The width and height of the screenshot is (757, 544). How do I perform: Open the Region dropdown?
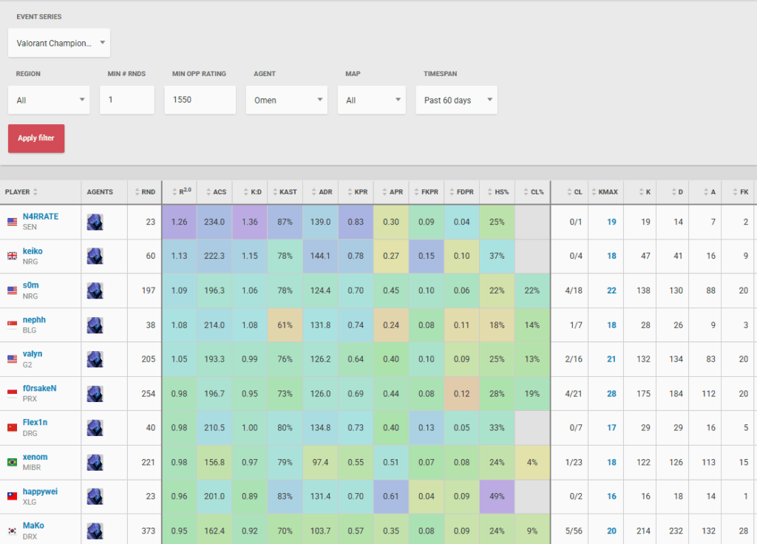point(48,100)
